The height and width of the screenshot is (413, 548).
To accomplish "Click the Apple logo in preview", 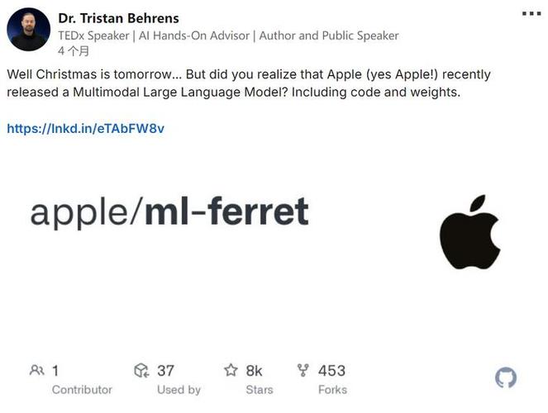I will (469, 232).
